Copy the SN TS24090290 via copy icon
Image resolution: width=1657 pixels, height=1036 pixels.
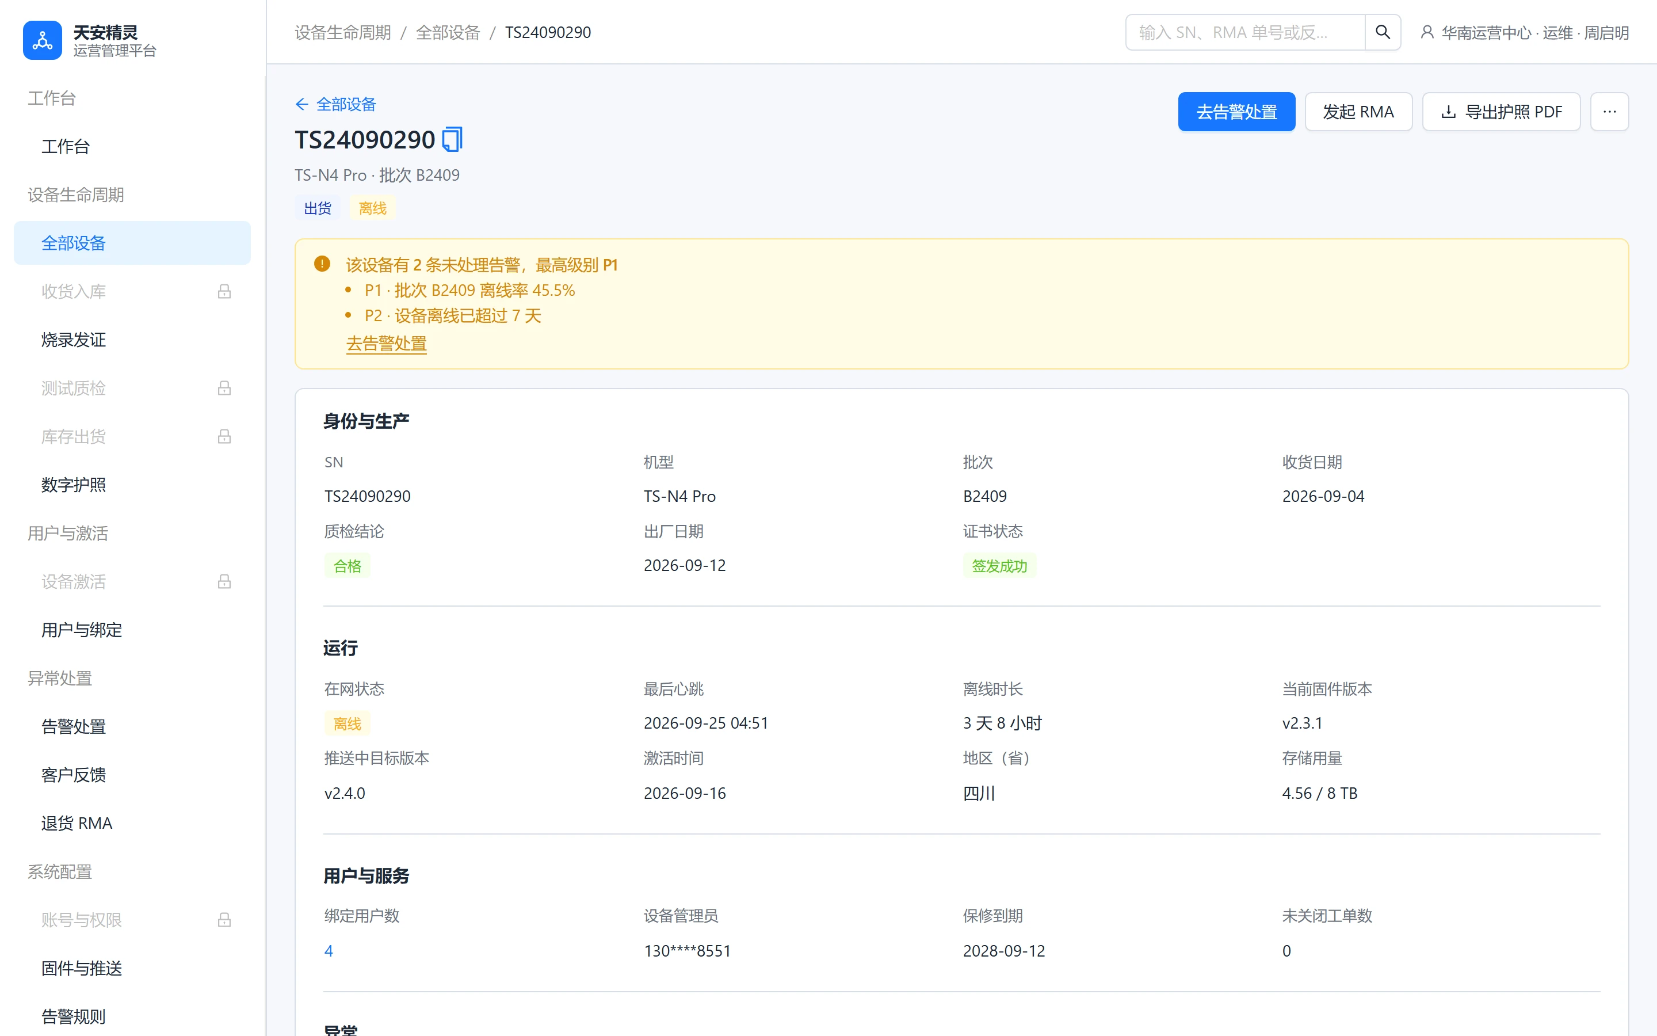pyautogui.click(x=452, y=140)
